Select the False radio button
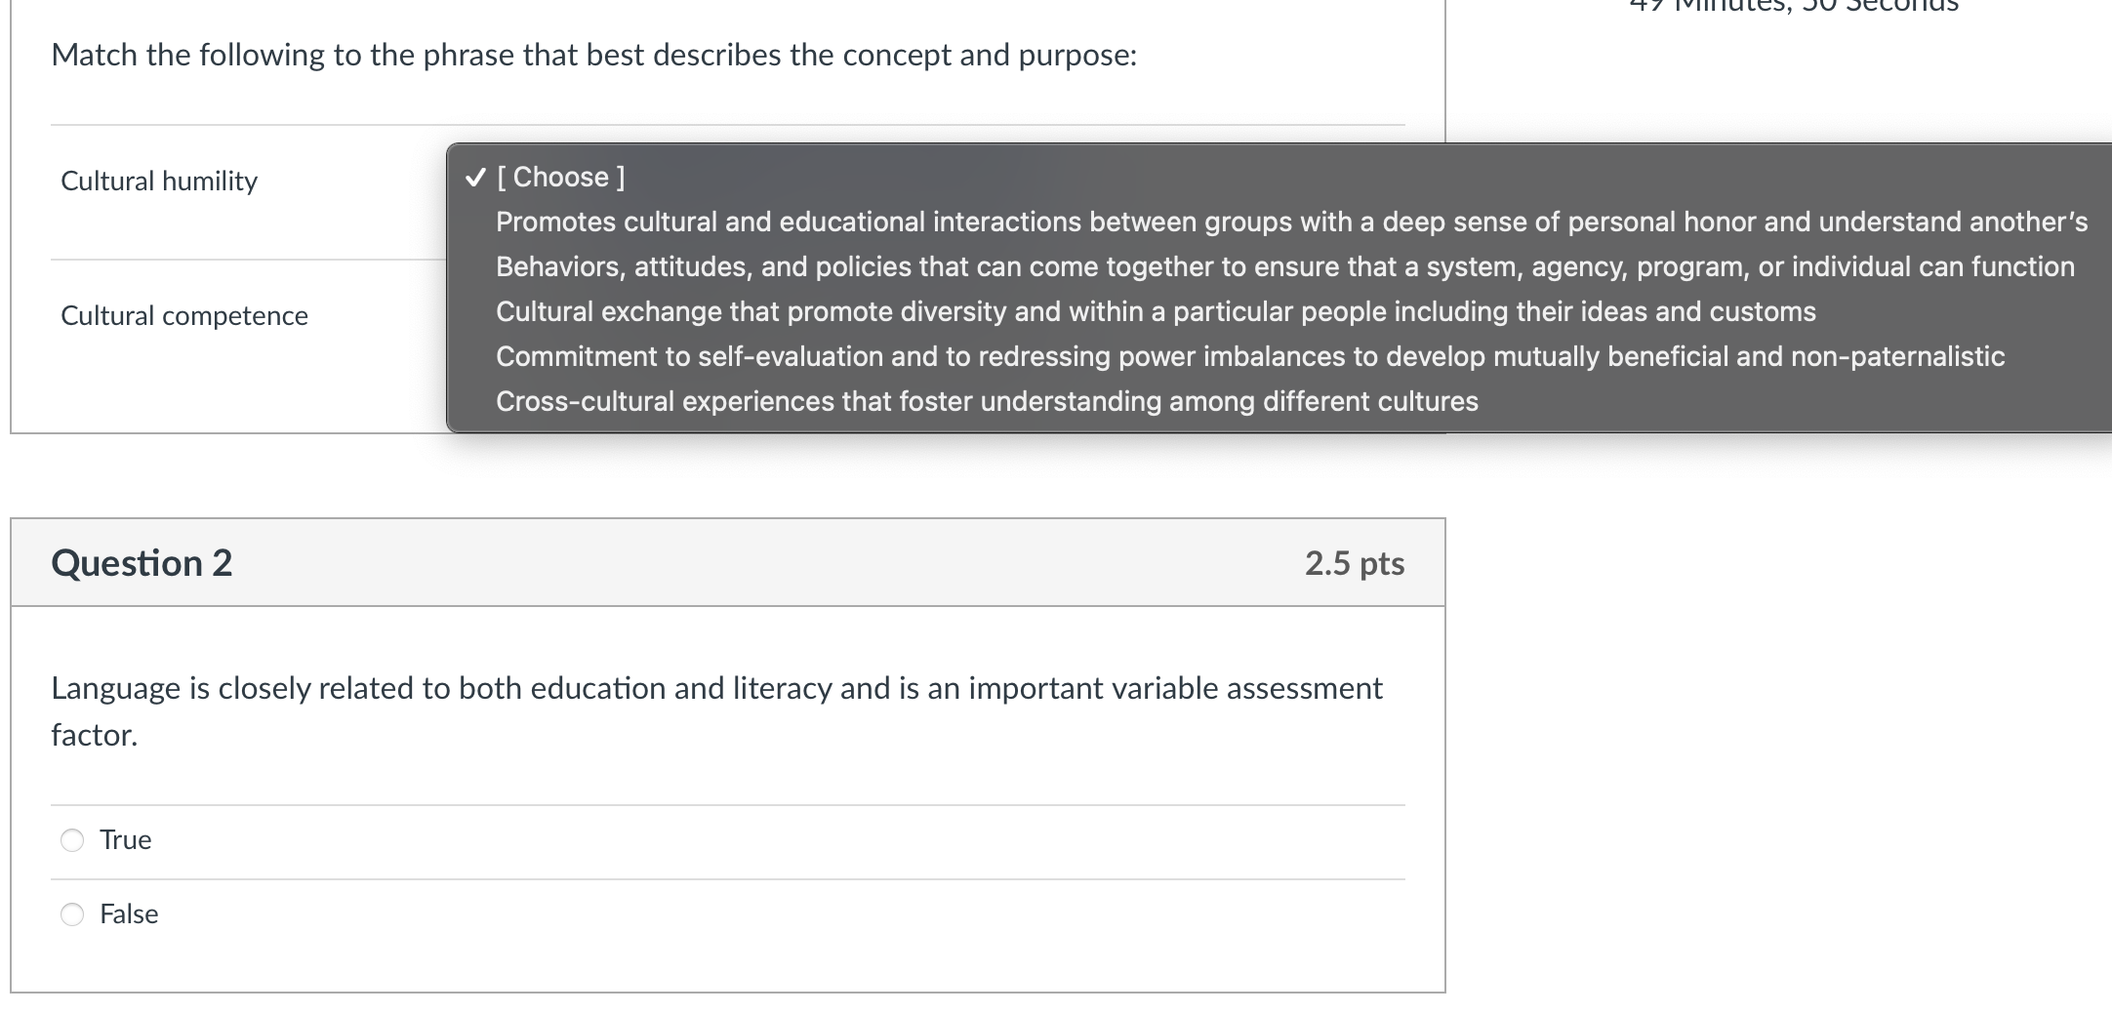Viewport: 2112px width, 1014px height. tap(72, 914)
